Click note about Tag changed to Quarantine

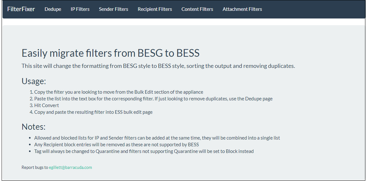pos(144,151)
